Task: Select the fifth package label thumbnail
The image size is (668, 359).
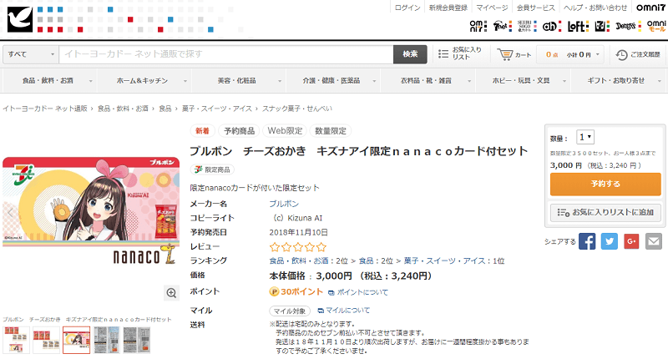Action: pyautogui.click(x=137, y=340)
